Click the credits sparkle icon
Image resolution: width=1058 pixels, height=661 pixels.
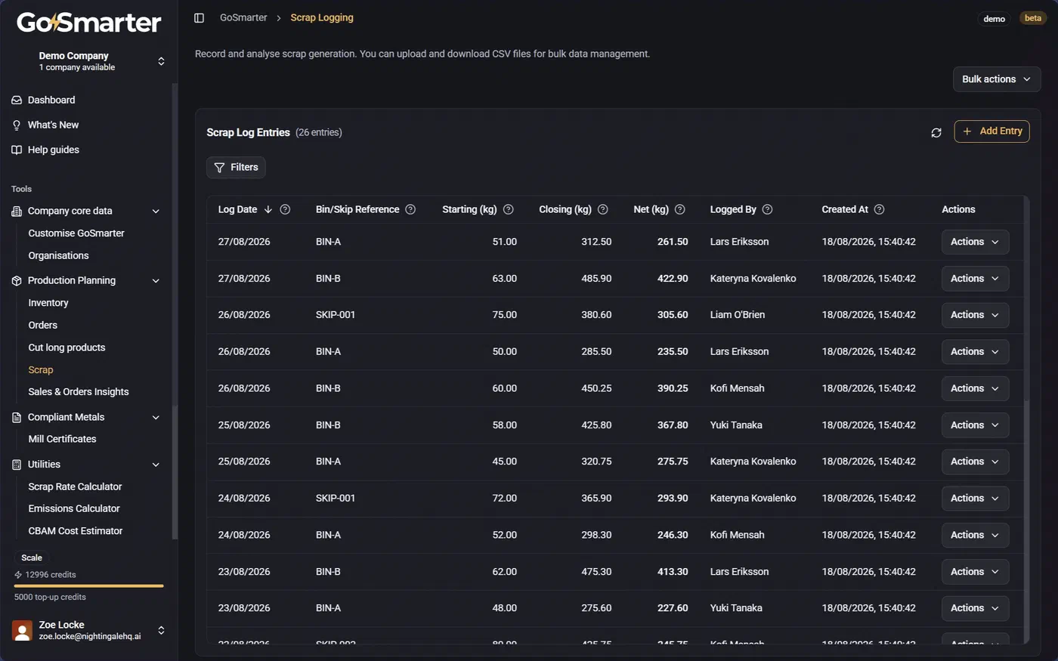point(18,575)
